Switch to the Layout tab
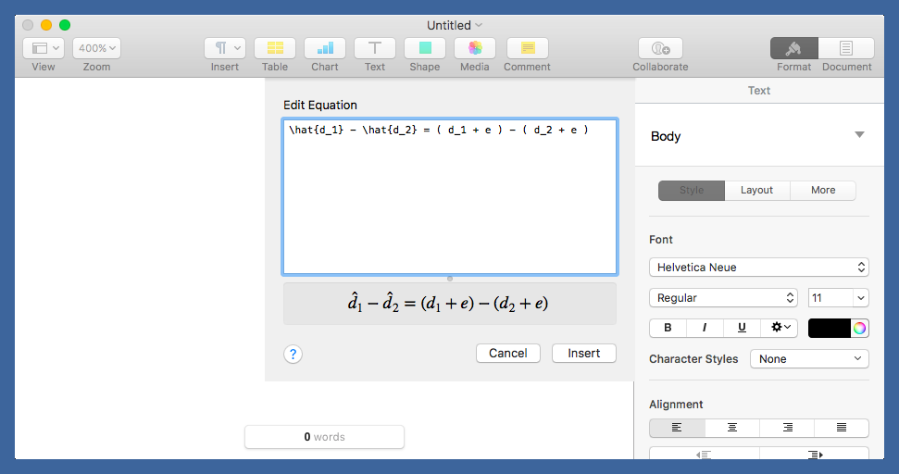 pyautogui.click(x=756, y=190)
